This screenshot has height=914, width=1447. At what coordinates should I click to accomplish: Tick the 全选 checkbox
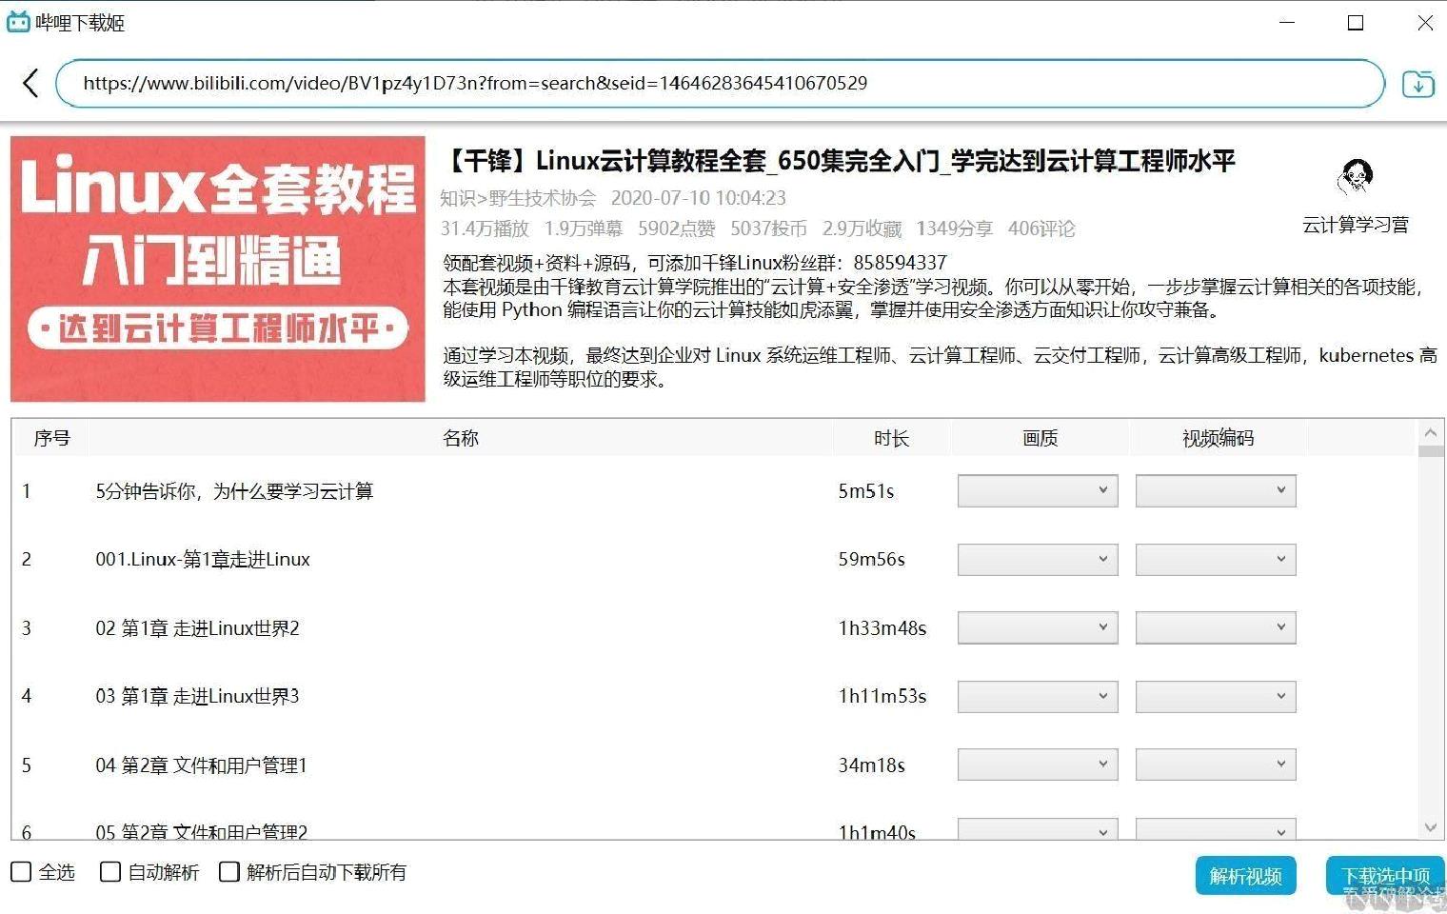pos(20,871)
